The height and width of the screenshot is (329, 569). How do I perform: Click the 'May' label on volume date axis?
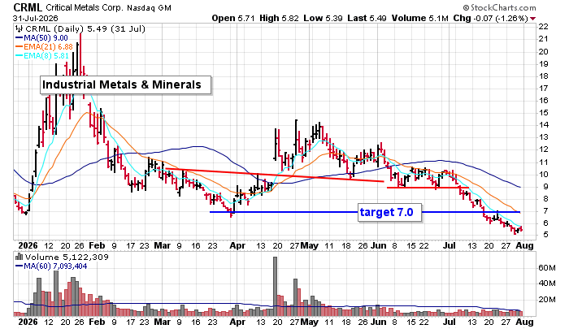click(309, 322)
